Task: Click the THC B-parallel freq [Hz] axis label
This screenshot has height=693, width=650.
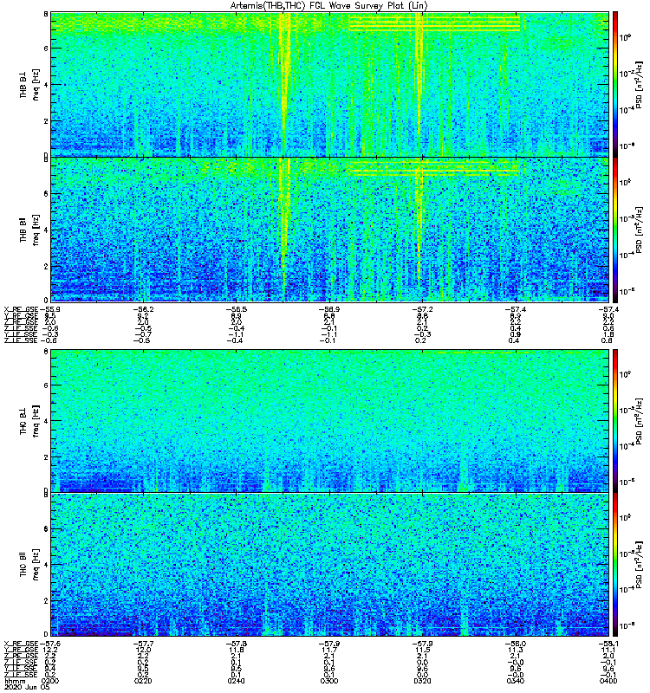Action: pos(36,565)
